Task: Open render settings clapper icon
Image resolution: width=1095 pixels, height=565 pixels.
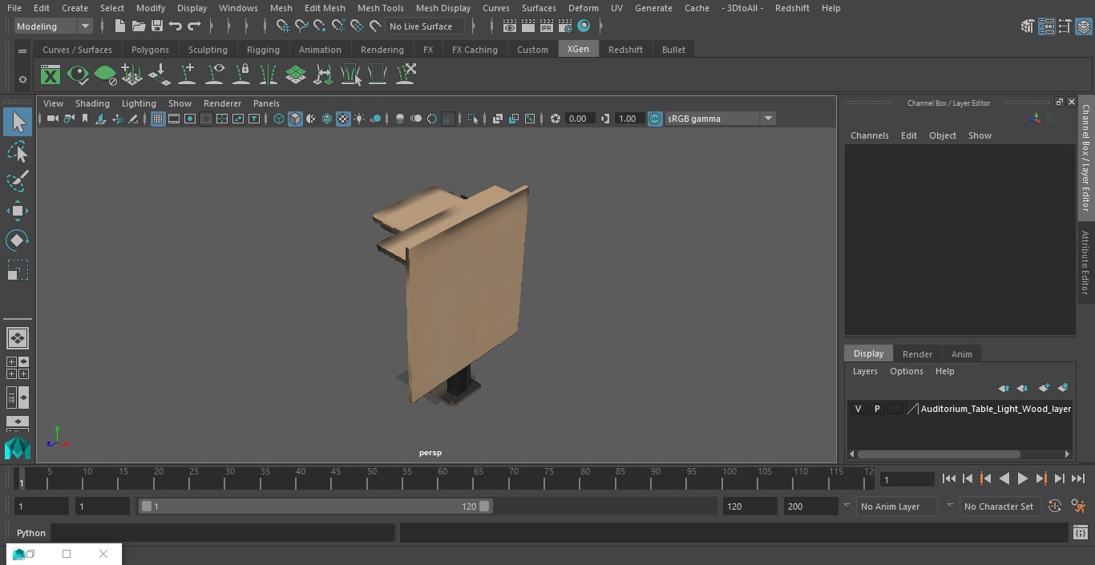Action: [x=564, y=26]
